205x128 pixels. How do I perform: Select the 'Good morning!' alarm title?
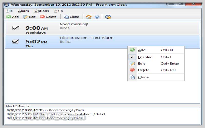pyautogui.click(x=74, y=24)
